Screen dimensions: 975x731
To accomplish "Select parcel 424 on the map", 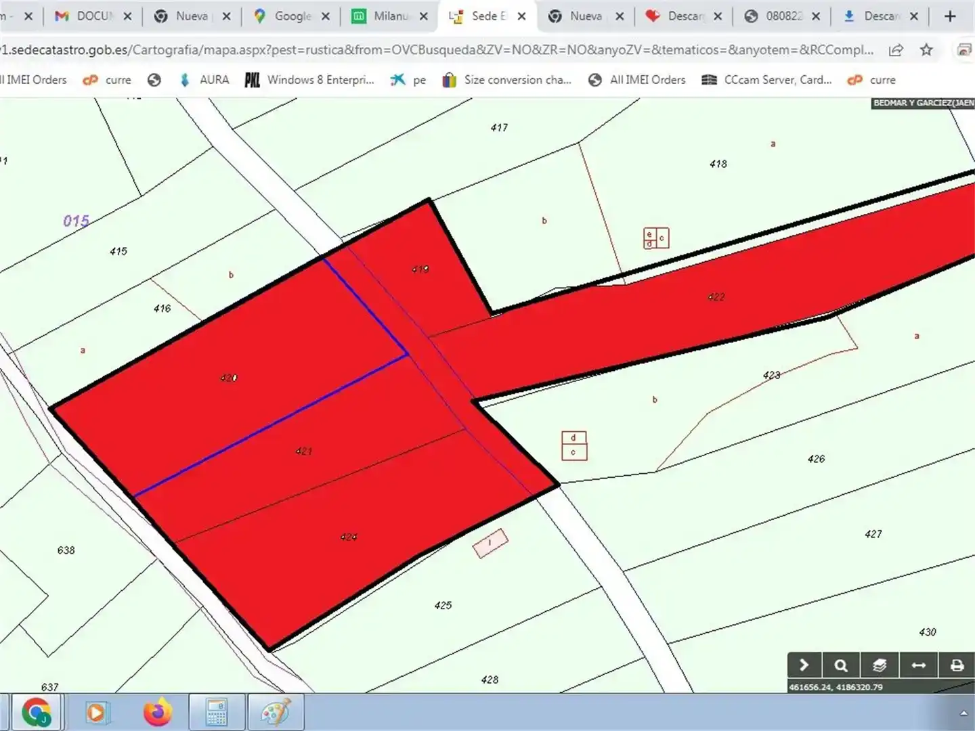I will (x=349, y=537).
